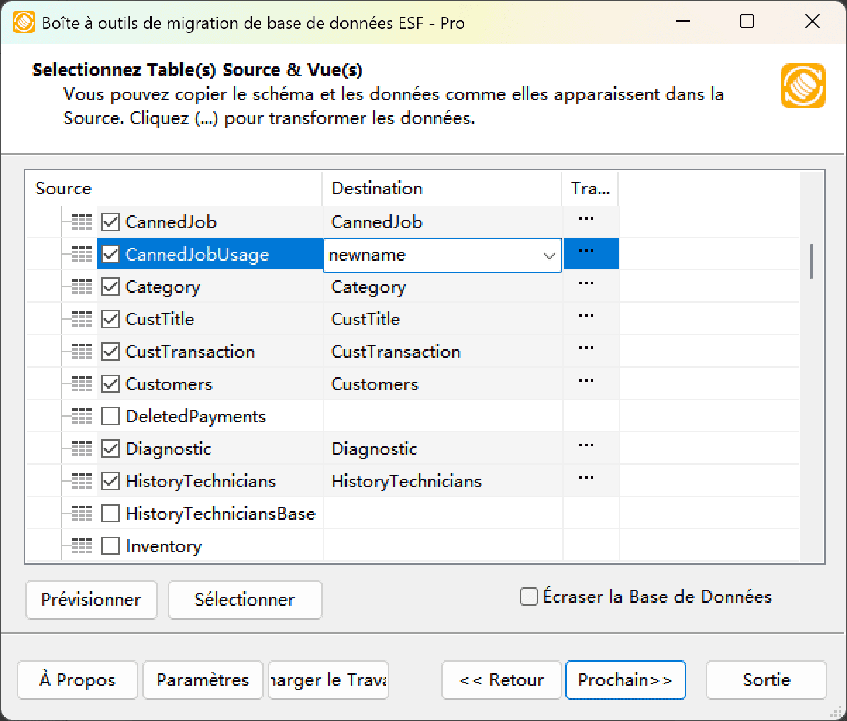The width and height of the screenshot is (847, 721).
Task: Click the table icon beside Inventory
Action: point(82,546)
